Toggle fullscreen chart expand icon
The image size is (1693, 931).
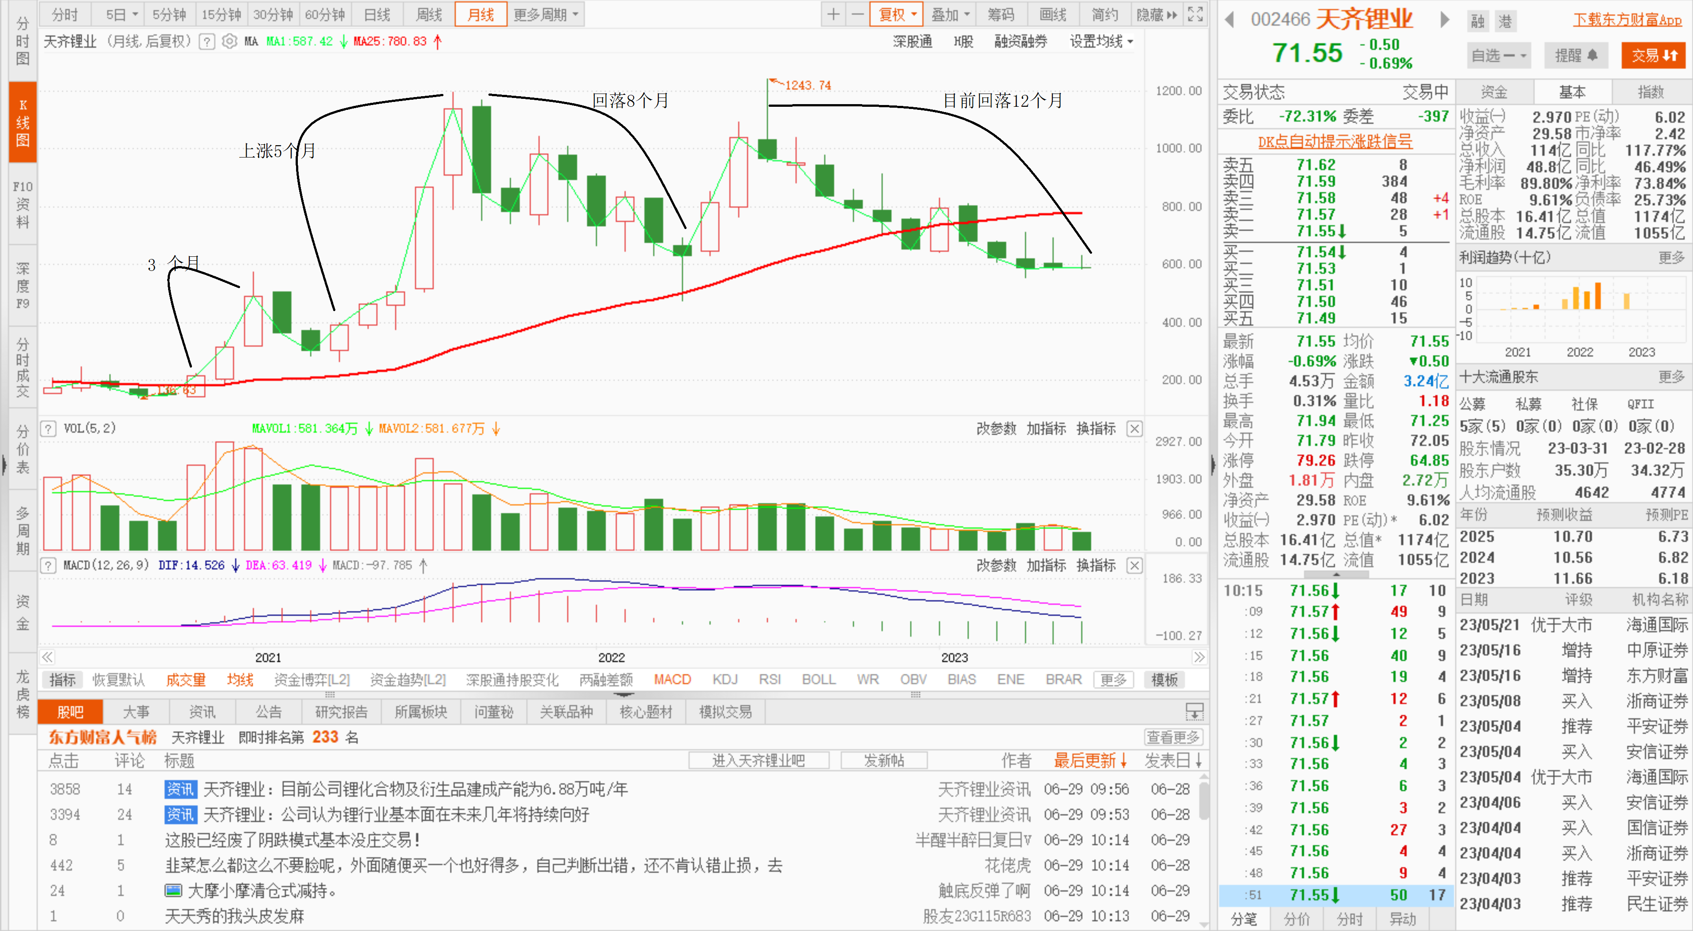[x=1195, y=15]
